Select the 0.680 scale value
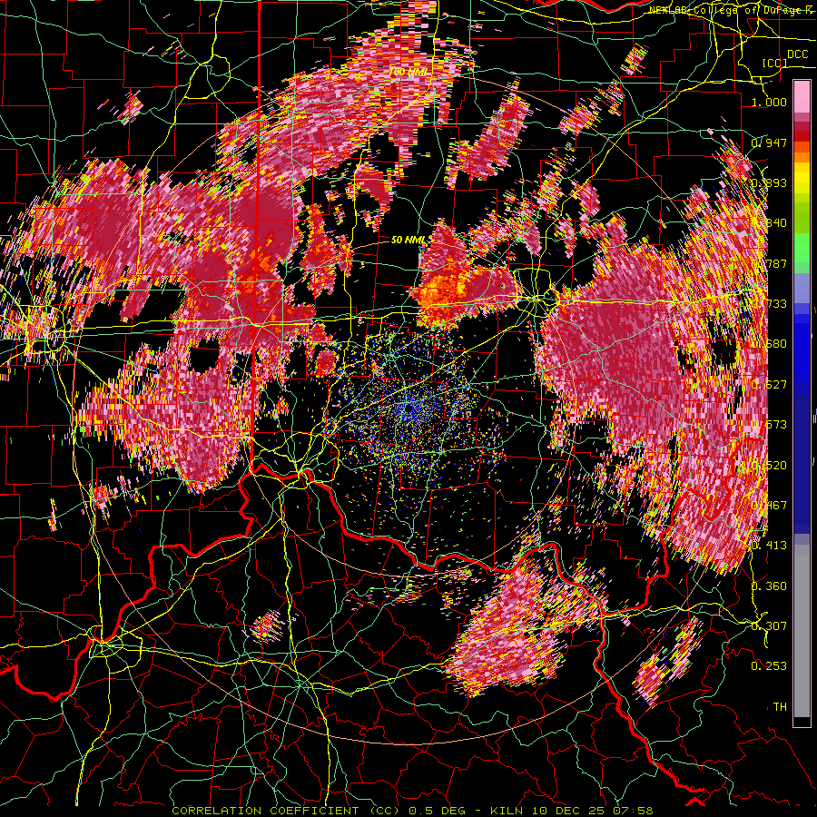The image size is (817, 817). click(x=769, y=344)
